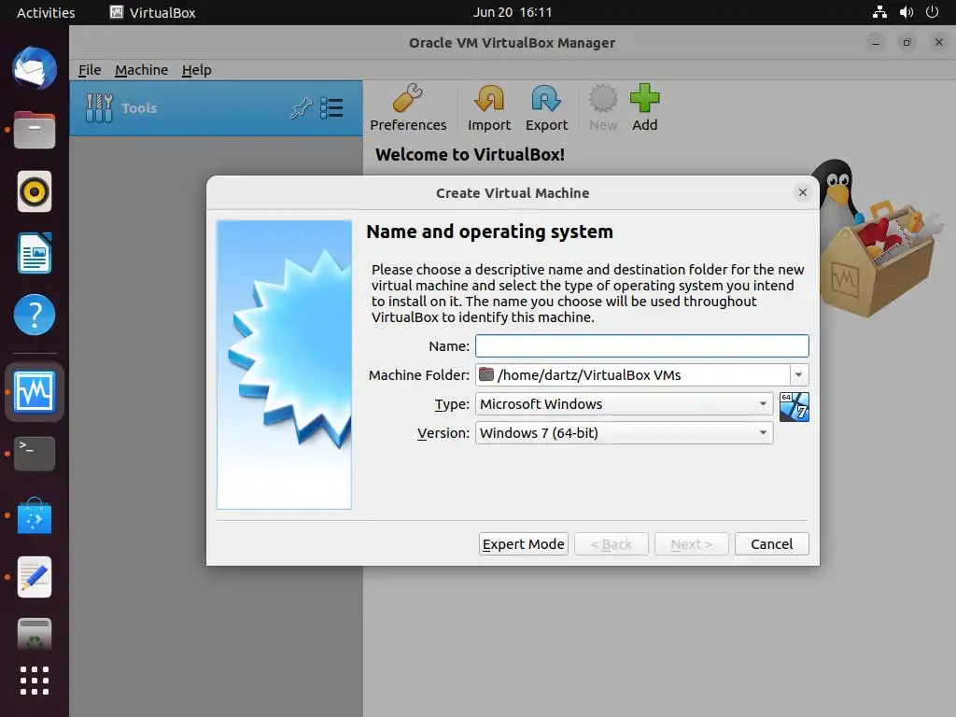Open Thunderbird from the dock
Image resolution: width=956 pixels, height=717 pixels.
click(35, 67)
